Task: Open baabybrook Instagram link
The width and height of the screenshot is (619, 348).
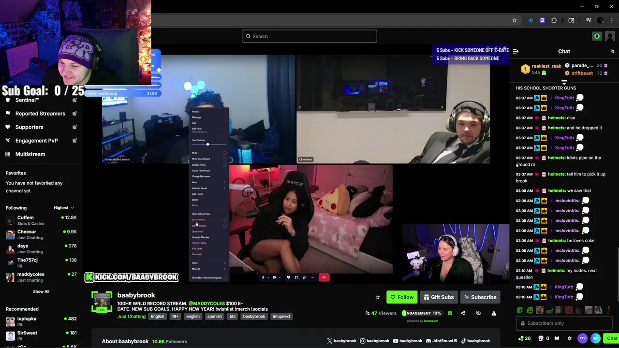Action: click(x=374, y=341)
